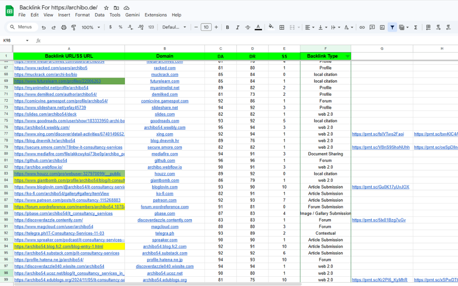Click the insert chart icon
The height and width of the screenshot is (286, 458).
pos(382,27)
